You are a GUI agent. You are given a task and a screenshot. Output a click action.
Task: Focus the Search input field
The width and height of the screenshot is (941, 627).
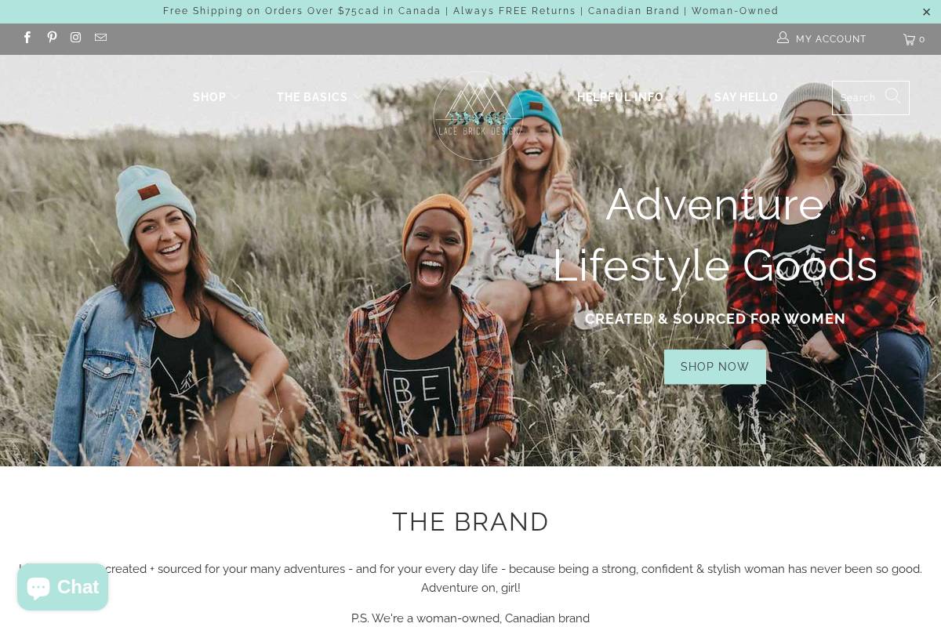click(x=860, y=98)
